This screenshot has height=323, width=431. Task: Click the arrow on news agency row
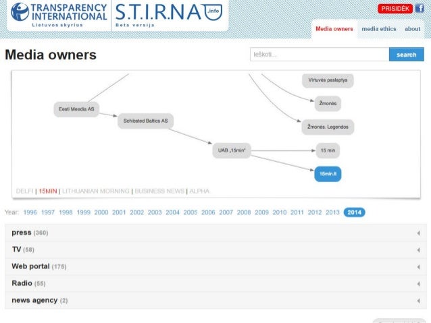point(418,301)
